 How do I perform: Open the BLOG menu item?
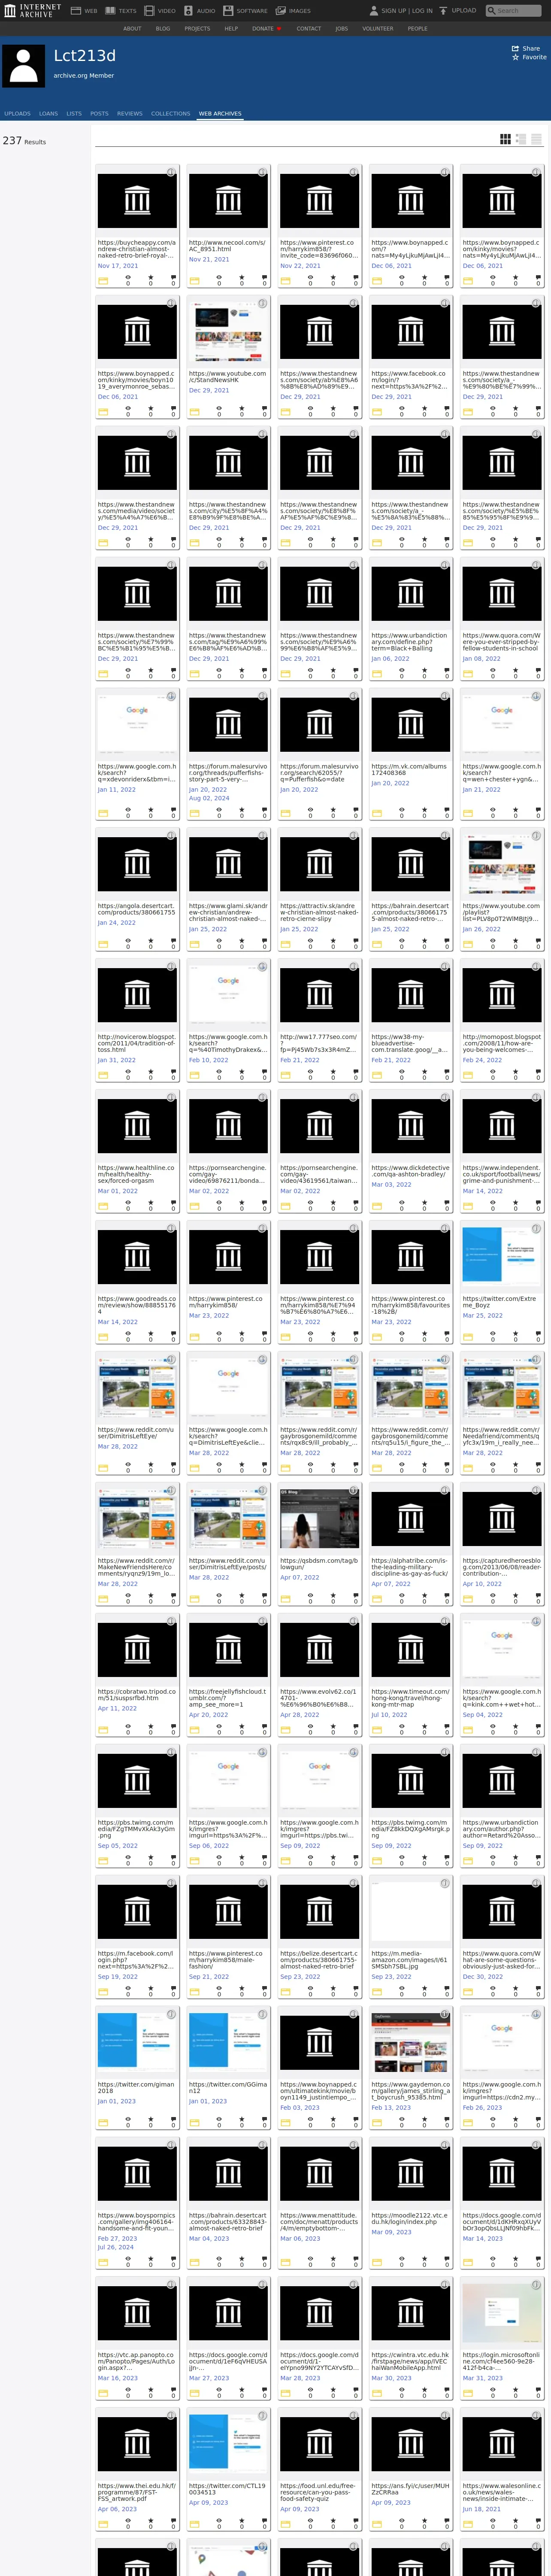point(163,29)
